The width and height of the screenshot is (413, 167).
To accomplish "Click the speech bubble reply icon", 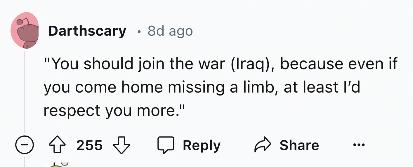I will 166,145.
